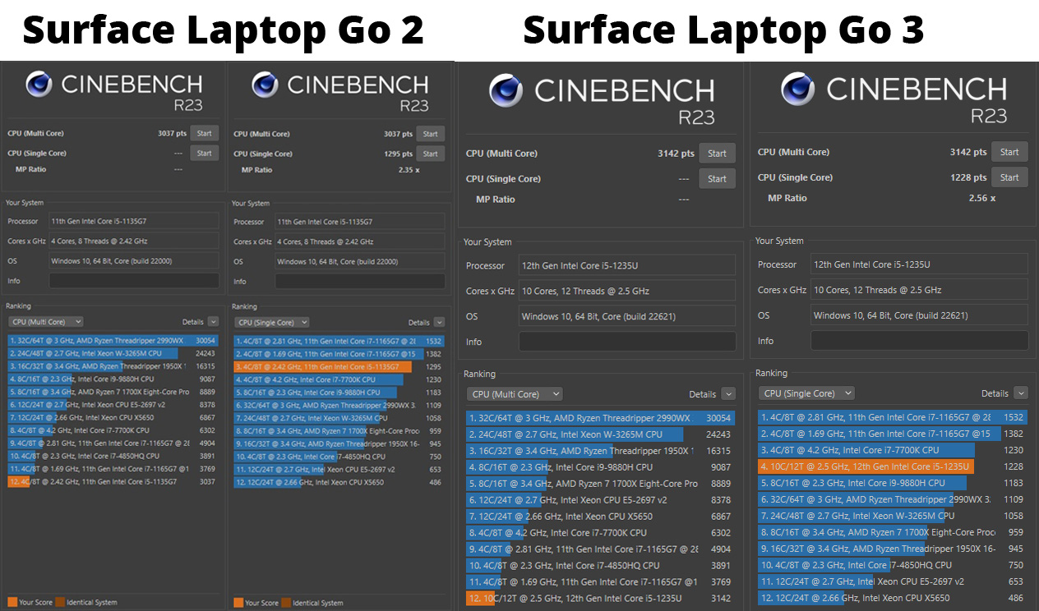The width and height of the screenshot is (1039, 611).
Task: Select Threadripper 1950X 16315 row in Go 2 ranking
Action: click(113, 366)
